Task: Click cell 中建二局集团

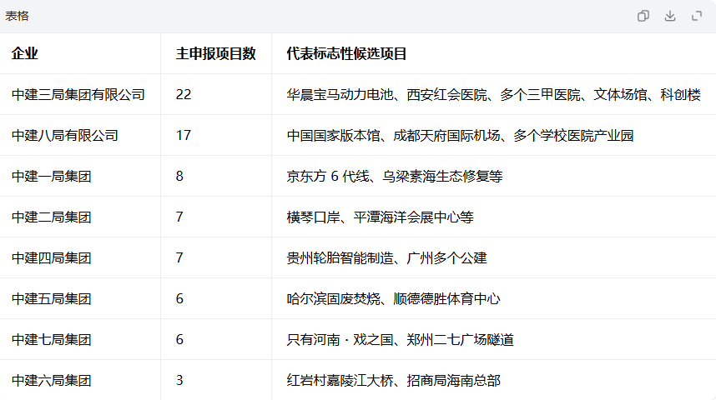Action: [51, 217]
